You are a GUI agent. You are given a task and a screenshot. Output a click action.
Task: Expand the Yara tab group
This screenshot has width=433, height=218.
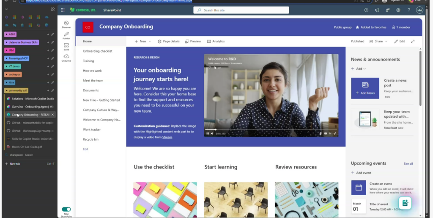[x=10, y=83]
